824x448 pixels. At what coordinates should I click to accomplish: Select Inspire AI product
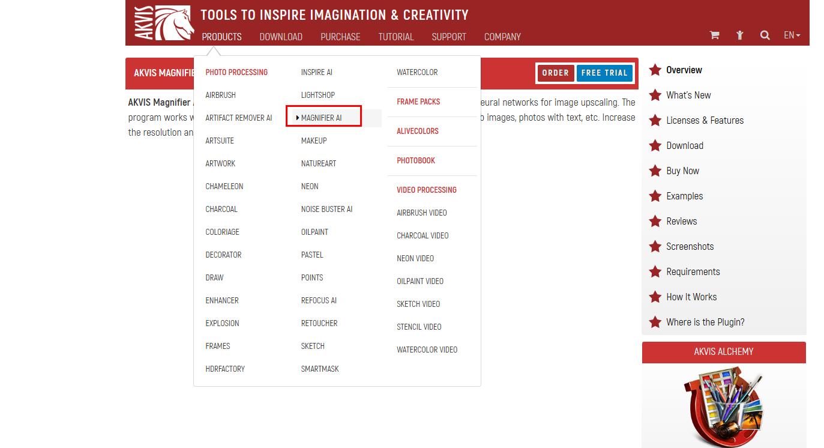click(317, 72)
